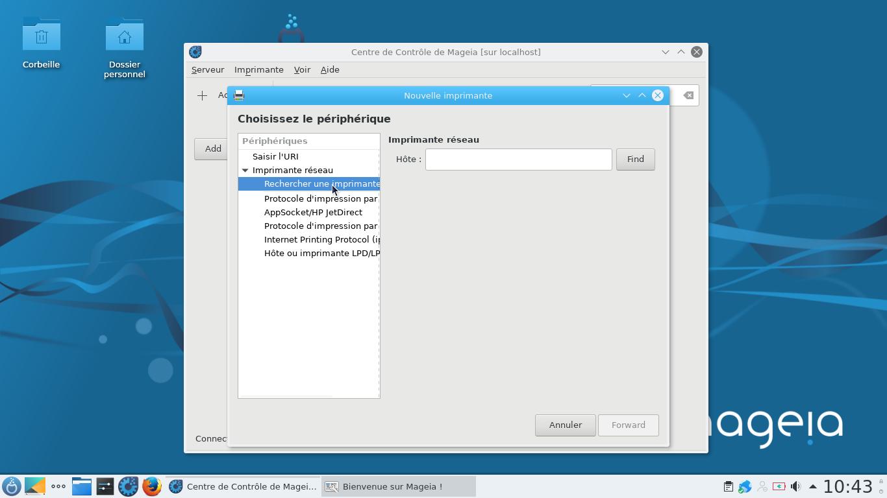
Task: Close the Centre de Contrôle de Mageia window
Action: click(697, 52)
